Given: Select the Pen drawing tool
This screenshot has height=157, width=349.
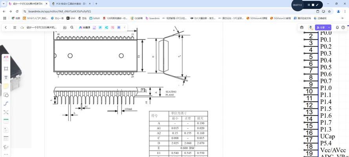Looking at the screenshot, I should coord(6,147).
